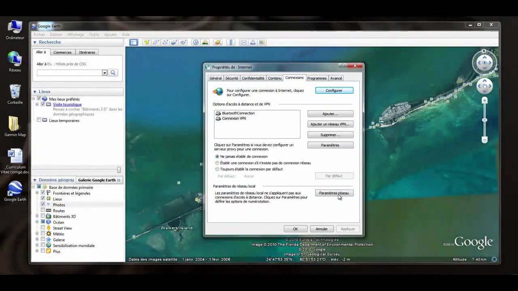Enable the Street View layer checkbox

pos(43,228)
